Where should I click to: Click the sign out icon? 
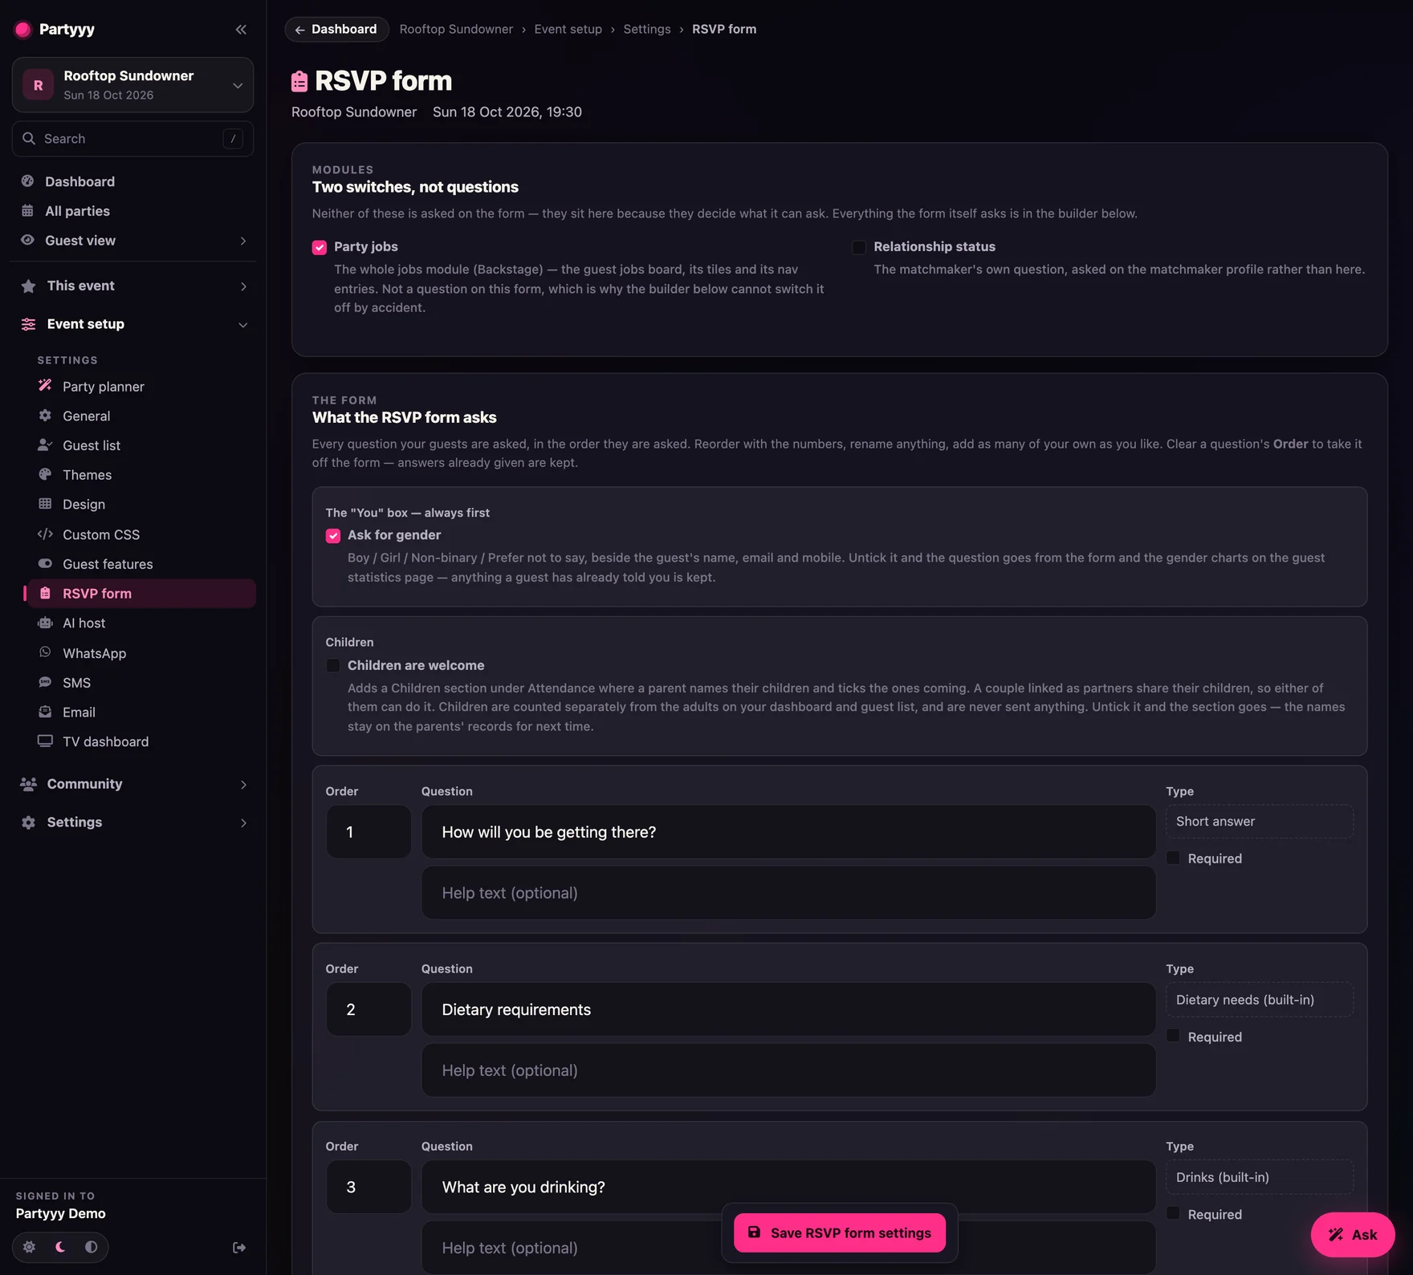coord(239,1248)
